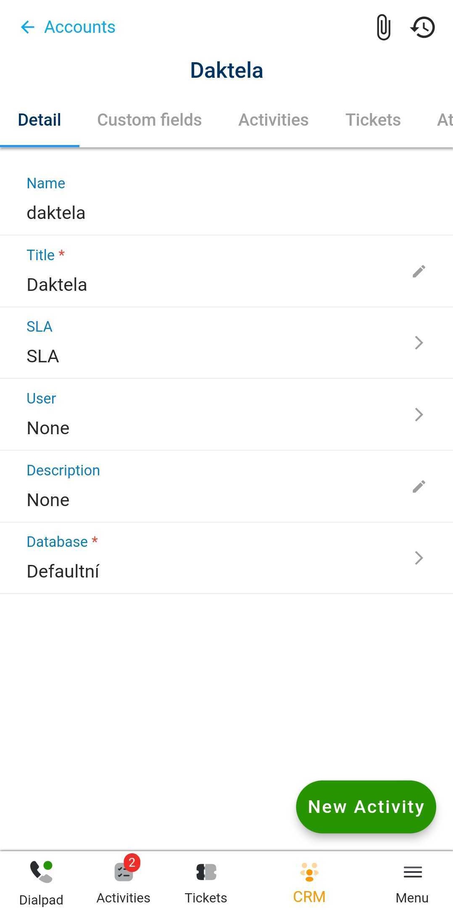Screen dimensions: 453x910
Task: Open the Dialpad phone icon
Action: pos(41,872)
